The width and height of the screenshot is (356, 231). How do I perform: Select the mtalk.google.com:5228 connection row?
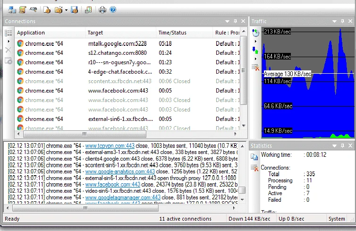pos(127,43)
